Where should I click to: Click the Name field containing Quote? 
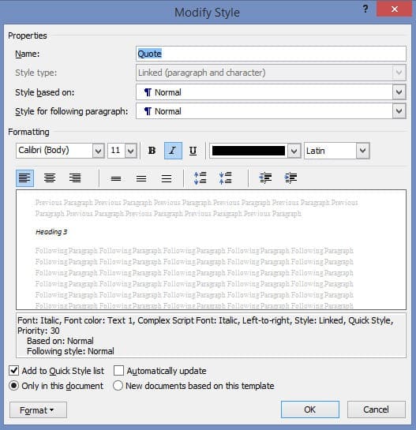pos(271,54)
